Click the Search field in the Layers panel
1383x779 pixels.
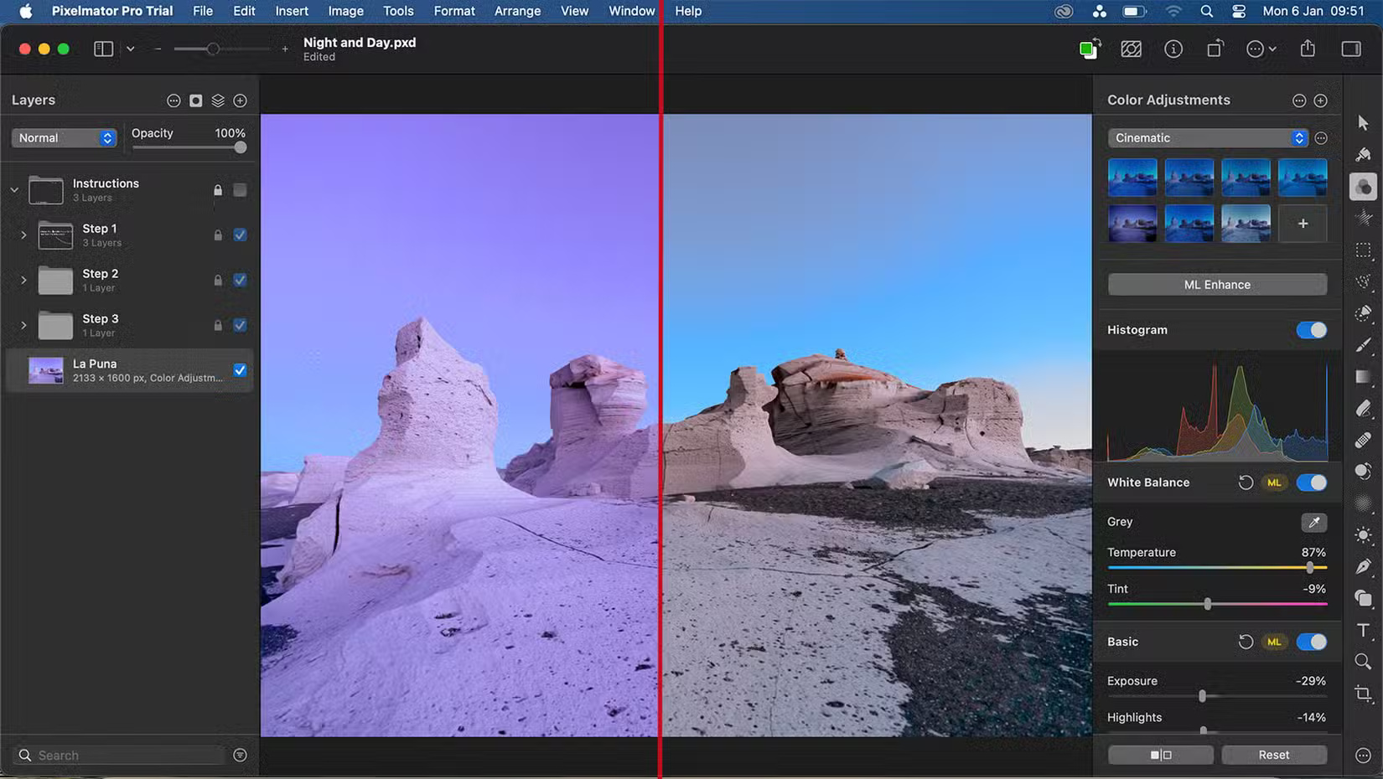117,755
